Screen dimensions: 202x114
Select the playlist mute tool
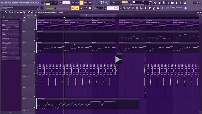point(18,12)
